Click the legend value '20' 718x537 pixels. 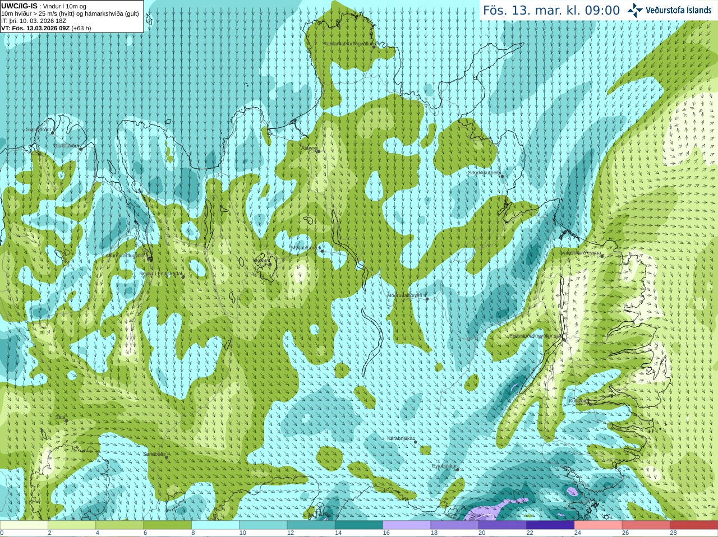[482, 533]
